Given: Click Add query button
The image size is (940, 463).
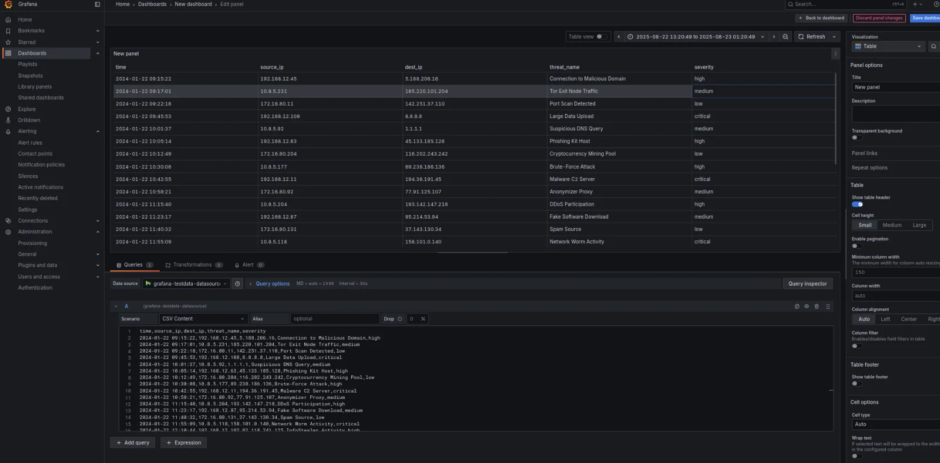Looking at the screenshot, I should [x=133, y=443].
